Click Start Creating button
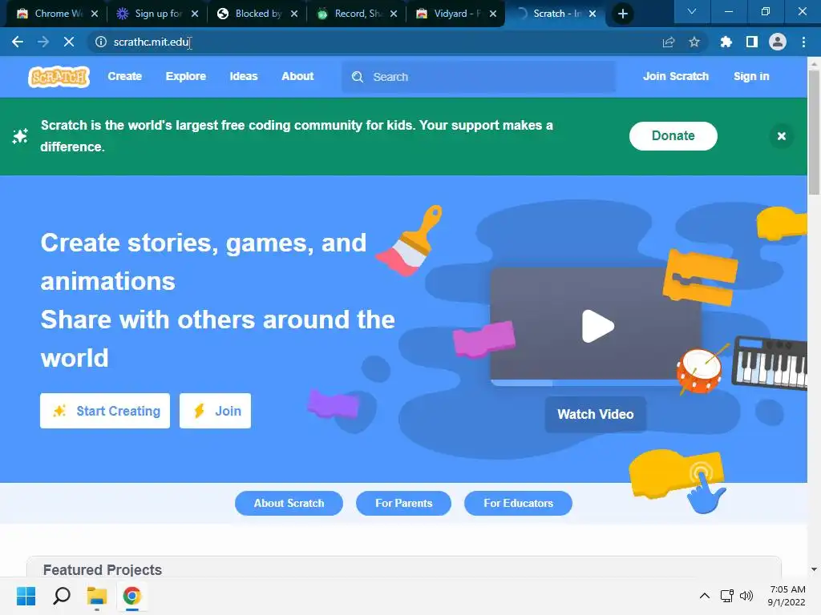Image resolution: width=821 pixels, height=615 pixels. point(105,411)
